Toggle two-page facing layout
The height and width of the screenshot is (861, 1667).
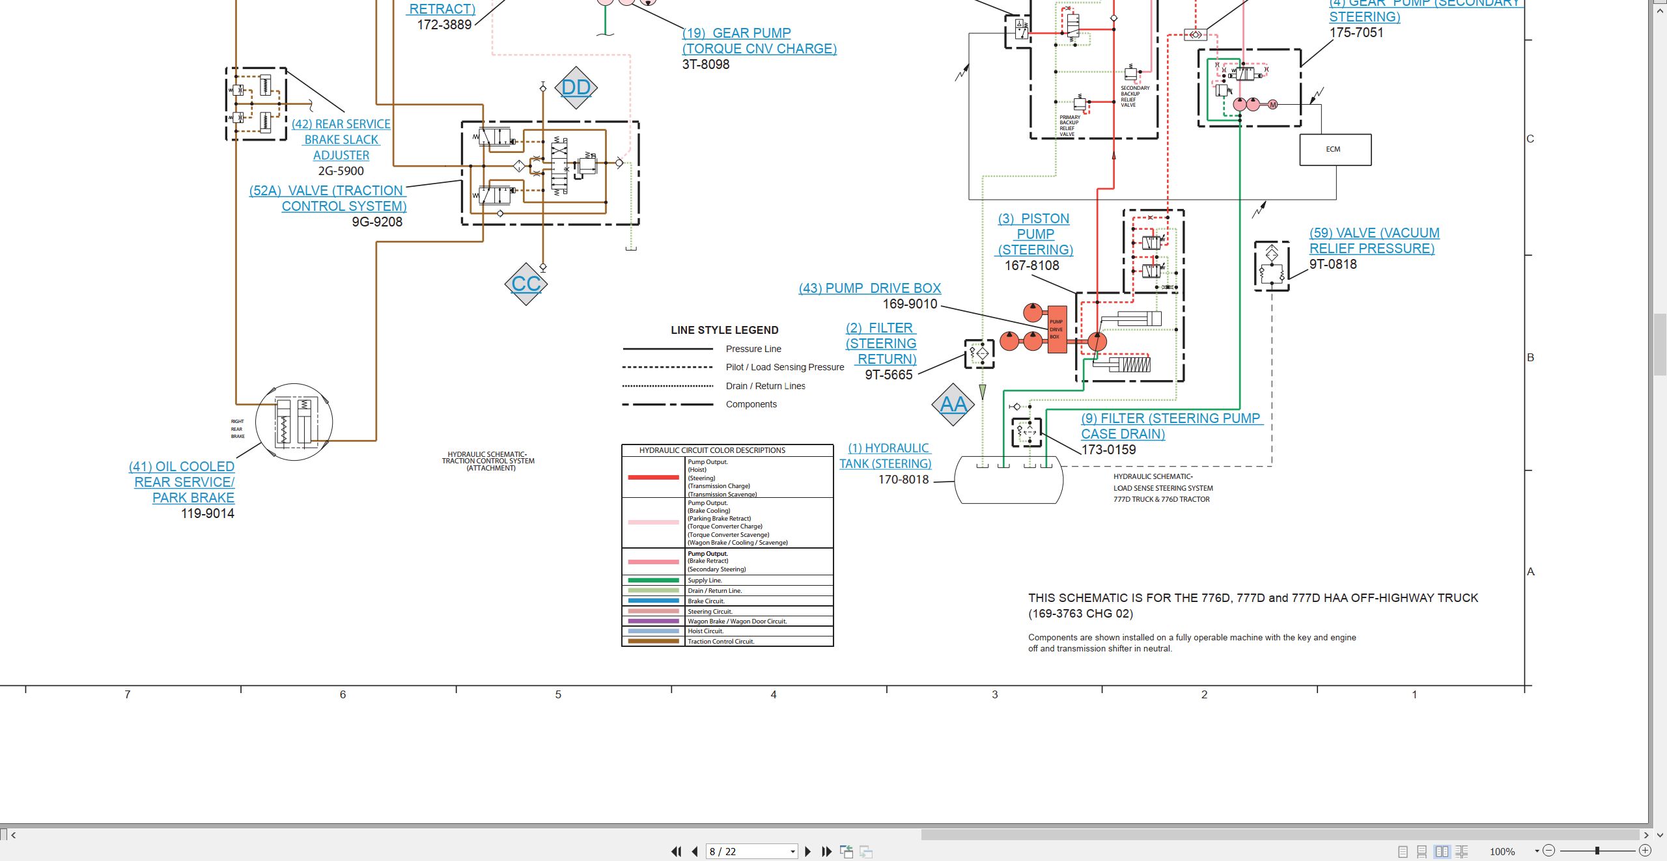pyautogui.click(x=1442, y=851)
